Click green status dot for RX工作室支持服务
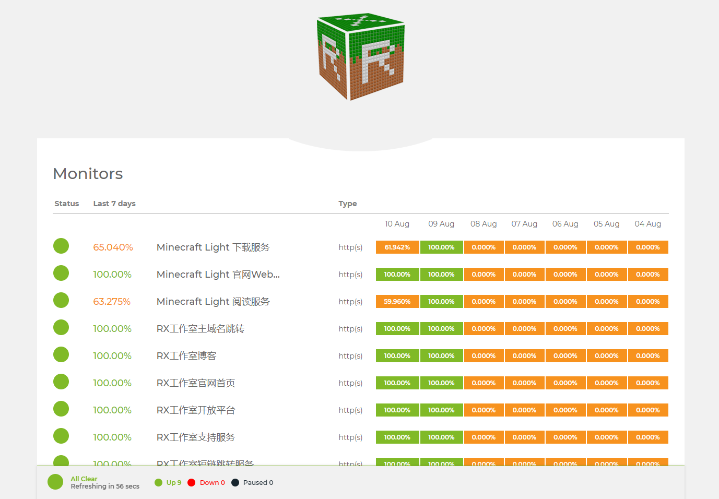 (61, 436)
